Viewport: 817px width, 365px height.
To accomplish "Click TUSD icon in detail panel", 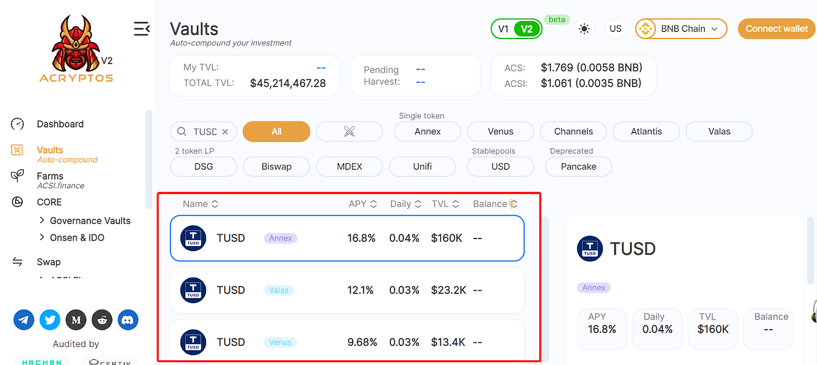I will tap(589, 249).
